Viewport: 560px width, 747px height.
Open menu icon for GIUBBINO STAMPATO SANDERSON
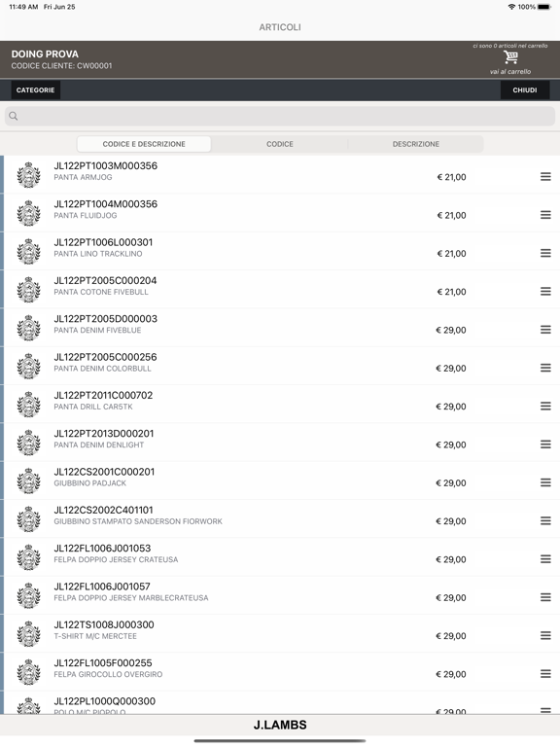[x=545, y=520]
